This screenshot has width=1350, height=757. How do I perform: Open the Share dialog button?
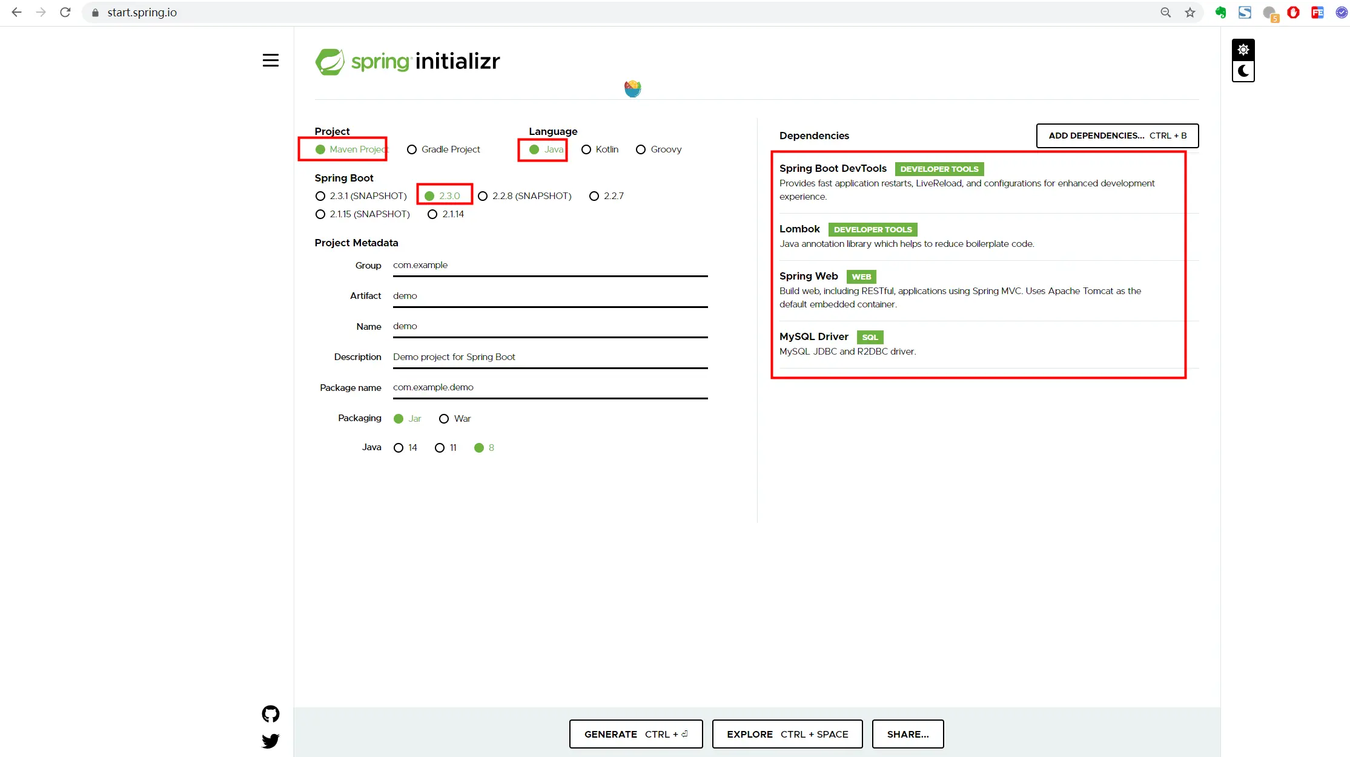(907, 734)
